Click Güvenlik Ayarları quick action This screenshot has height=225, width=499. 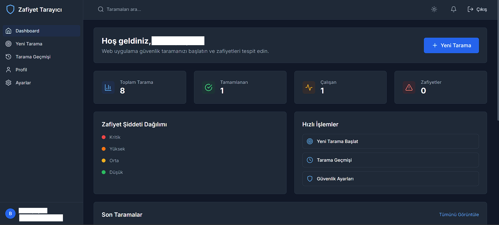point(391,179)
